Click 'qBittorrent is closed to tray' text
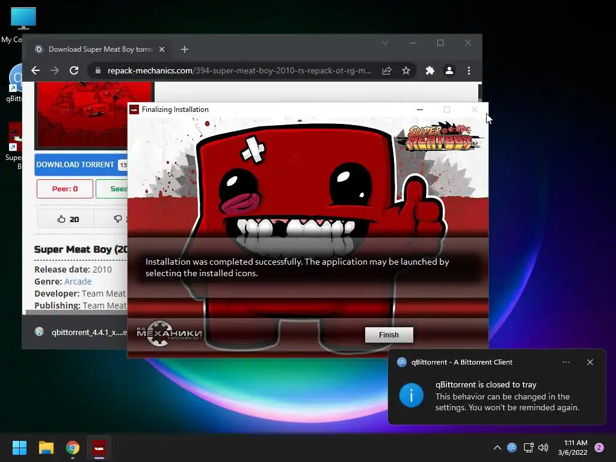This screenshot has height=462, width=616. click(x=485, y=384)
